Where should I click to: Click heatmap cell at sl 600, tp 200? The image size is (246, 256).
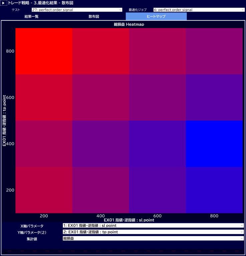pyautogui.click(x=158, y=190)
